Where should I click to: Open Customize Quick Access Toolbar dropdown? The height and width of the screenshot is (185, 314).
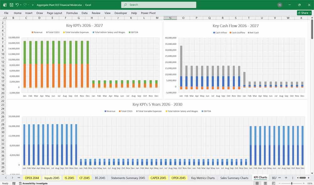click(x=33, y=5)
